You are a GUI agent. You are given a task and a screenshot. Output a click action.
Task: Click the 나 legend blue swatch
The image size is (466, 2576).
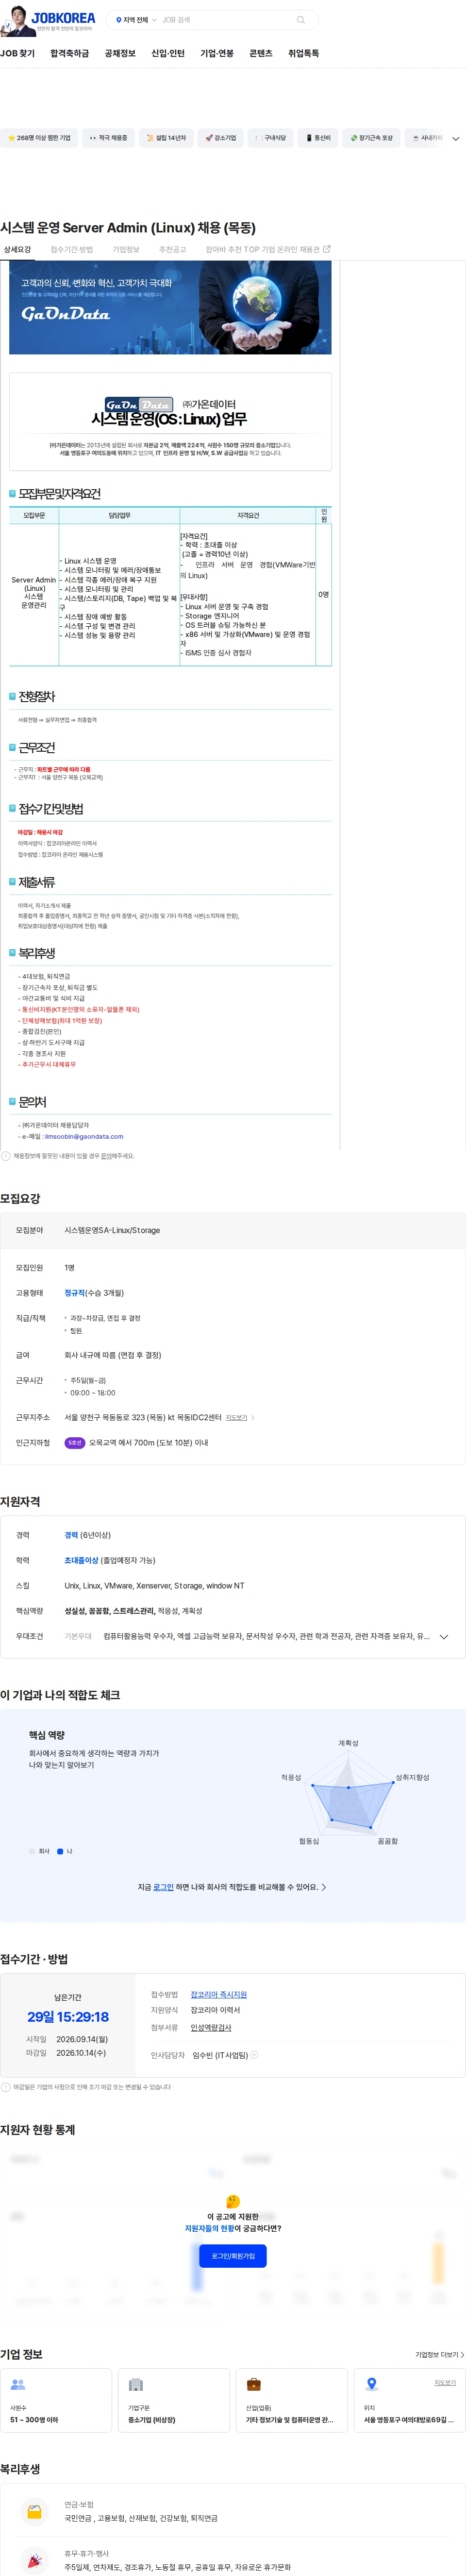pyautogui.click(x=60, y=1851)
